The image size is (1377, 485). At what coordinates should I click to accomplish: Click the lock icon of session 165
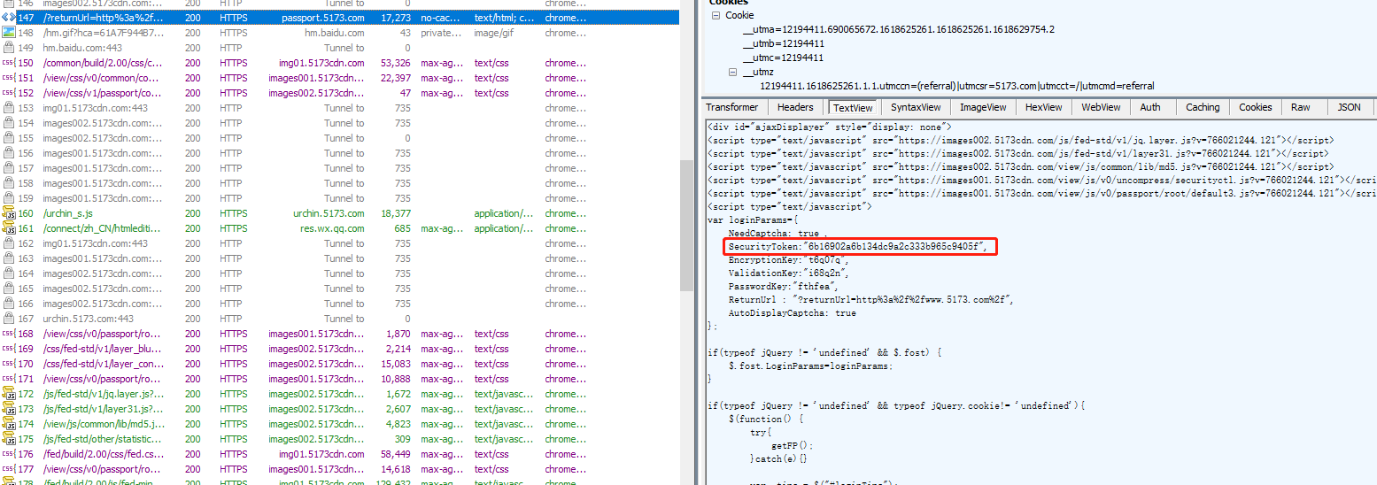(x=8, y=289)
